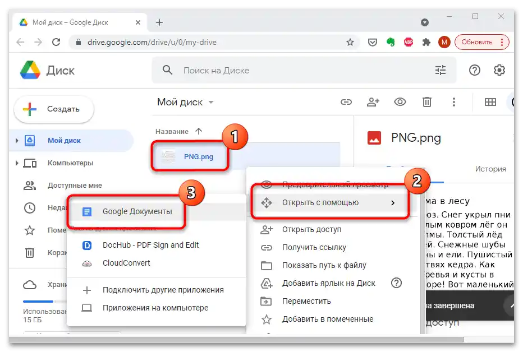The image size is (523, 352).
Task: Open Chrome tab search dropdown
Action: pyautogui.click(x=424, y=22)
